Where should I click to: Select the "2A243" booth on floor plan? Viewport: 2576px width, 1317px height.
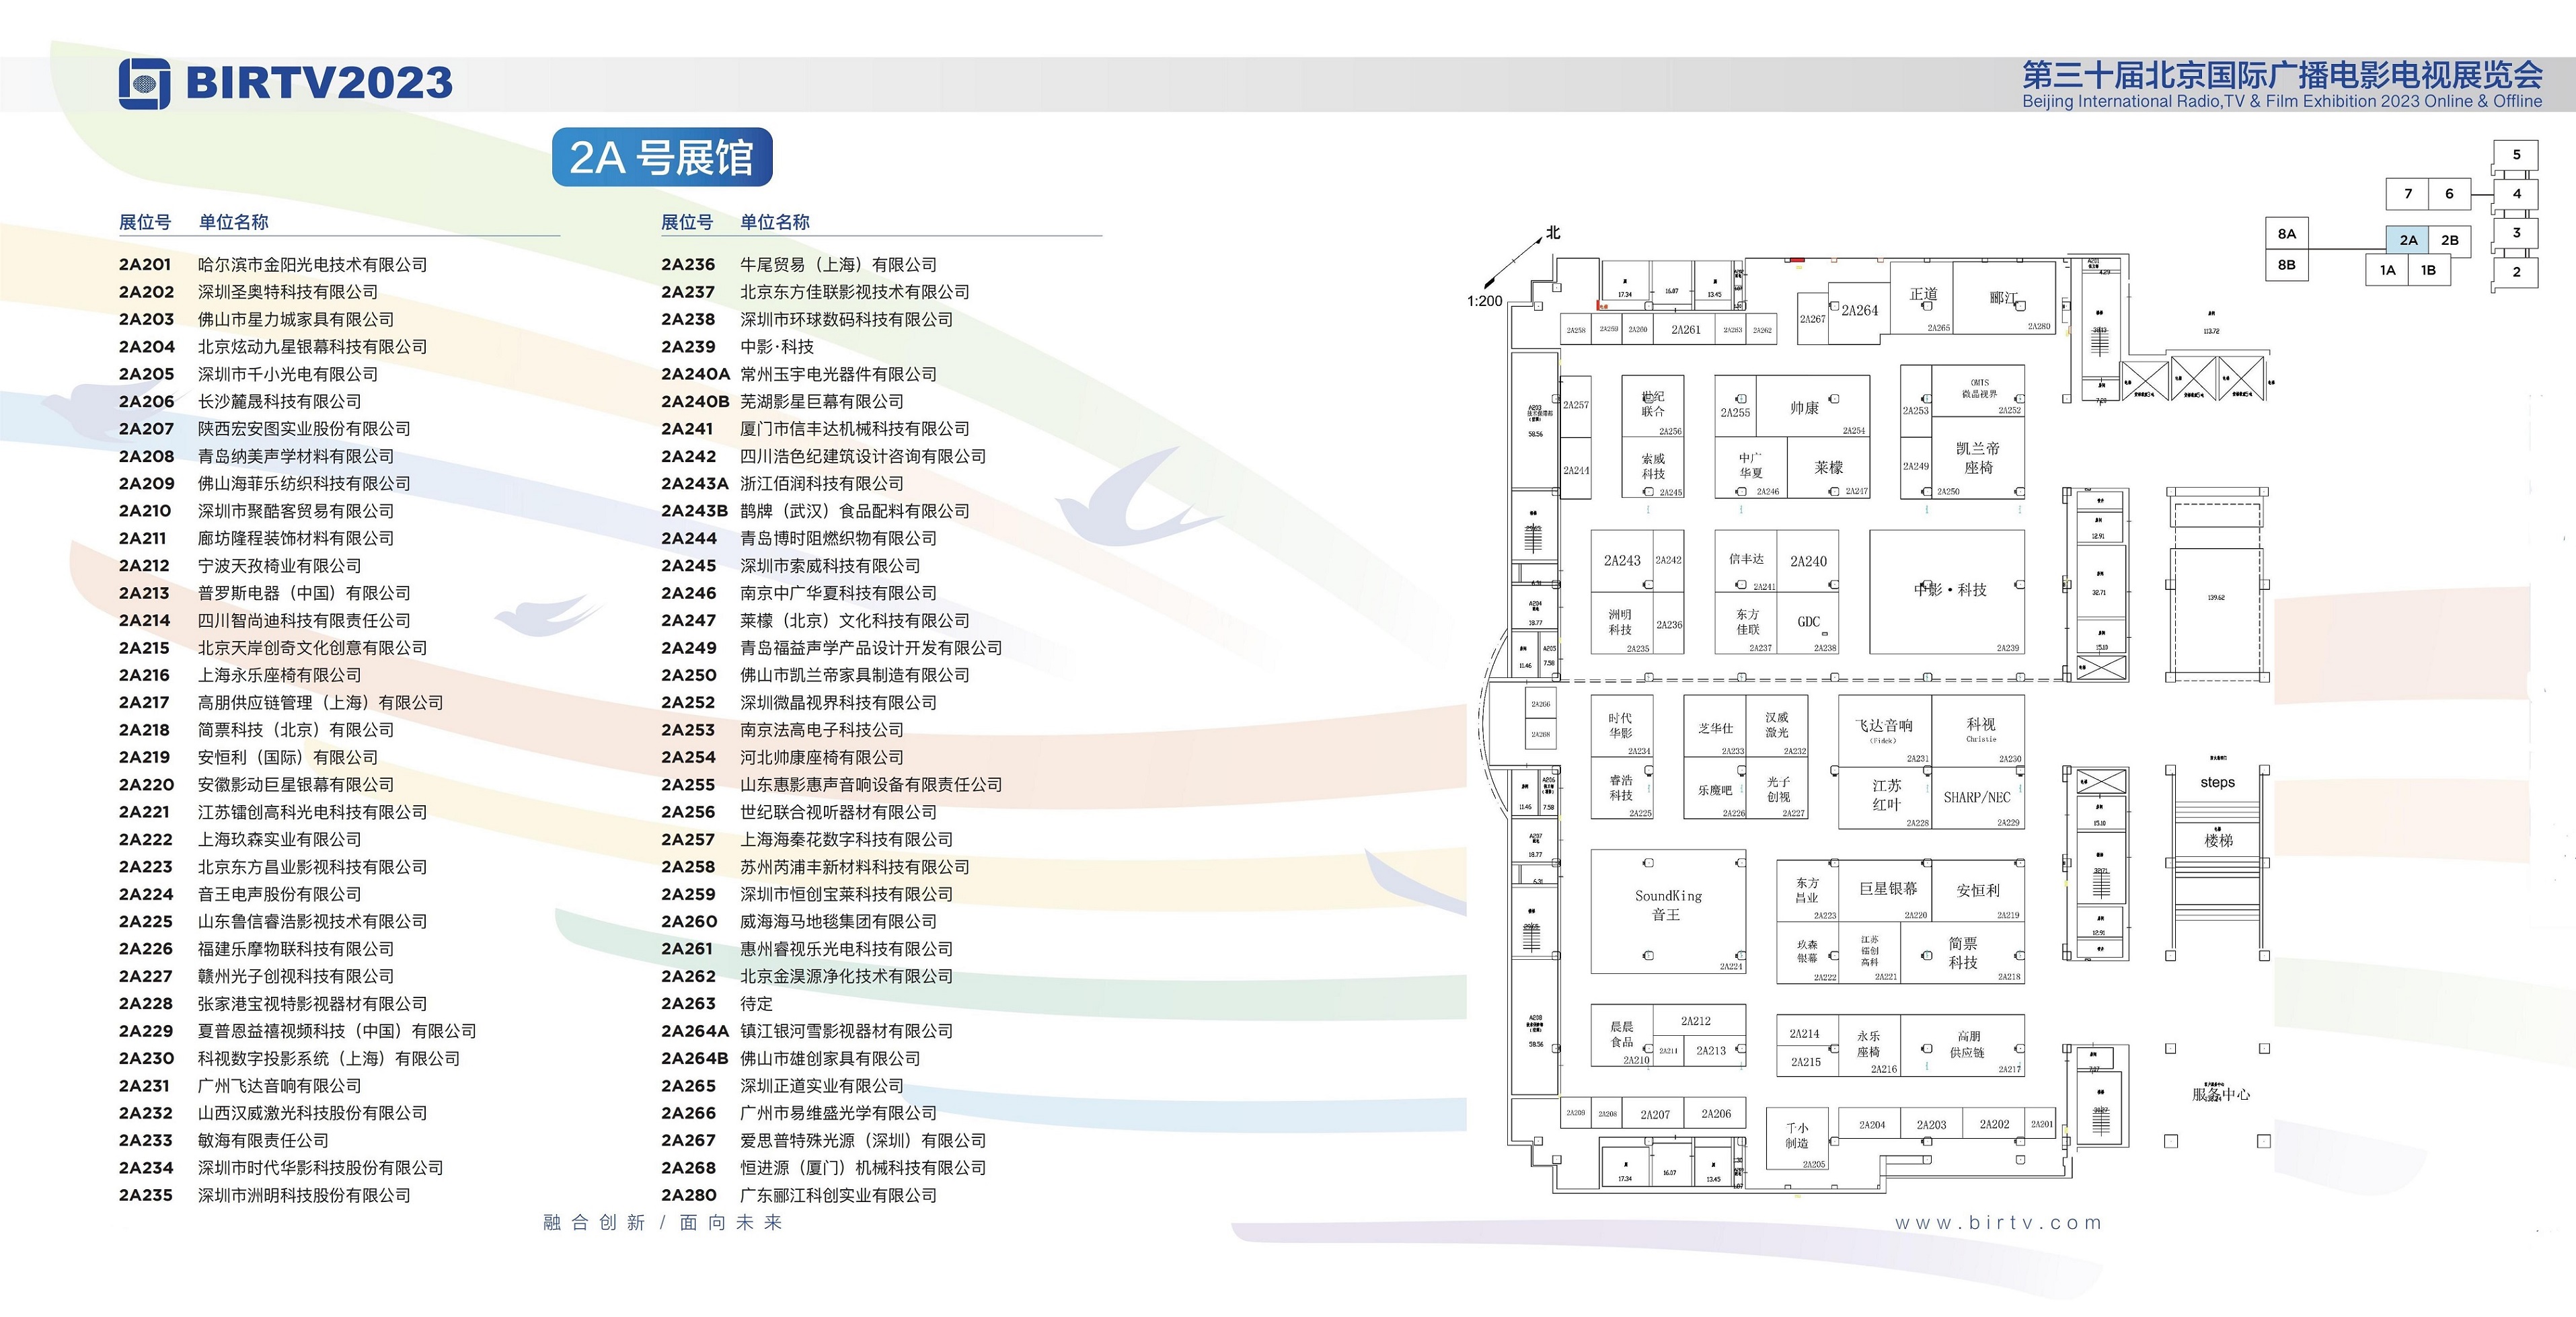tap(1622, 561)
